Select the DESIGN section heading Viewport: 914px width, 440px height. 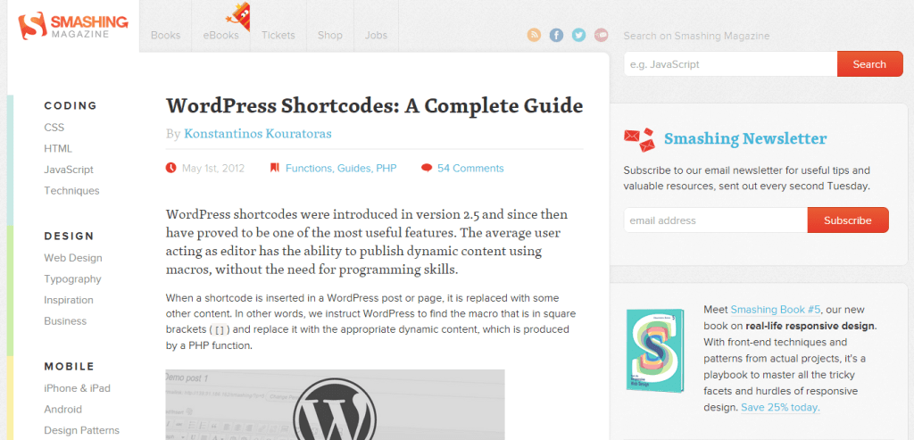(69, 236)
